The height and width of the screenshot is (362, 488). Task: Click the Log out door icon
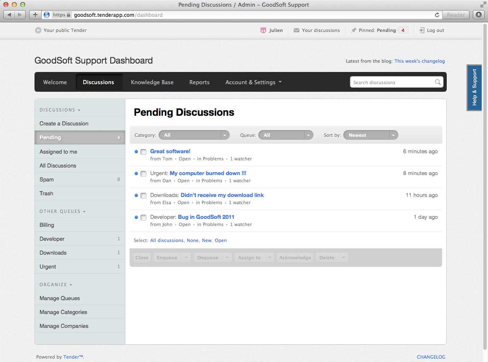pyautogui.click(x=422, y=30)
